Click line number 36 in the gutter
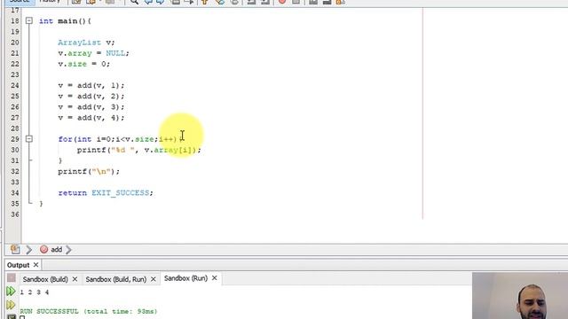Viewport: 568px width, 319px height. click(14, 214)
